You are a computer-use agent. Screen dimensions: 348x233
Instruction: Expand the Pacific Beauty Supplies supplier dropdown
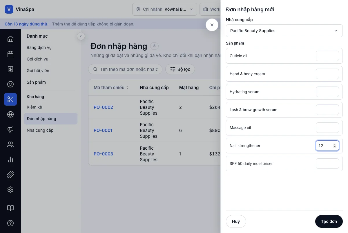coord(284,31)
